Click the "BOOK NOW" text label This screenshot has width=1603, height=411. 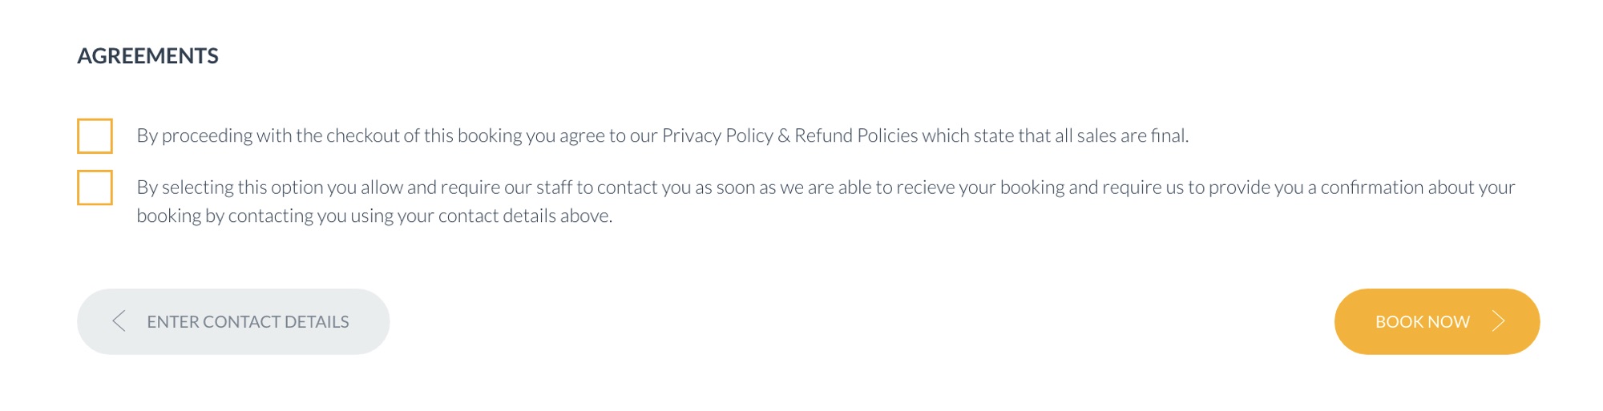point(1422,322)
